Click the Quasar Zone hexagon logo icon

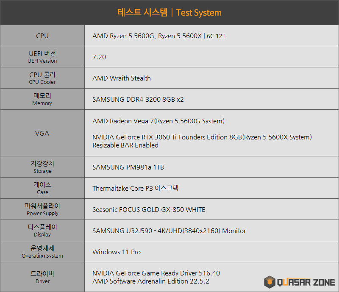pyautogui.click(x=270, y=282)
